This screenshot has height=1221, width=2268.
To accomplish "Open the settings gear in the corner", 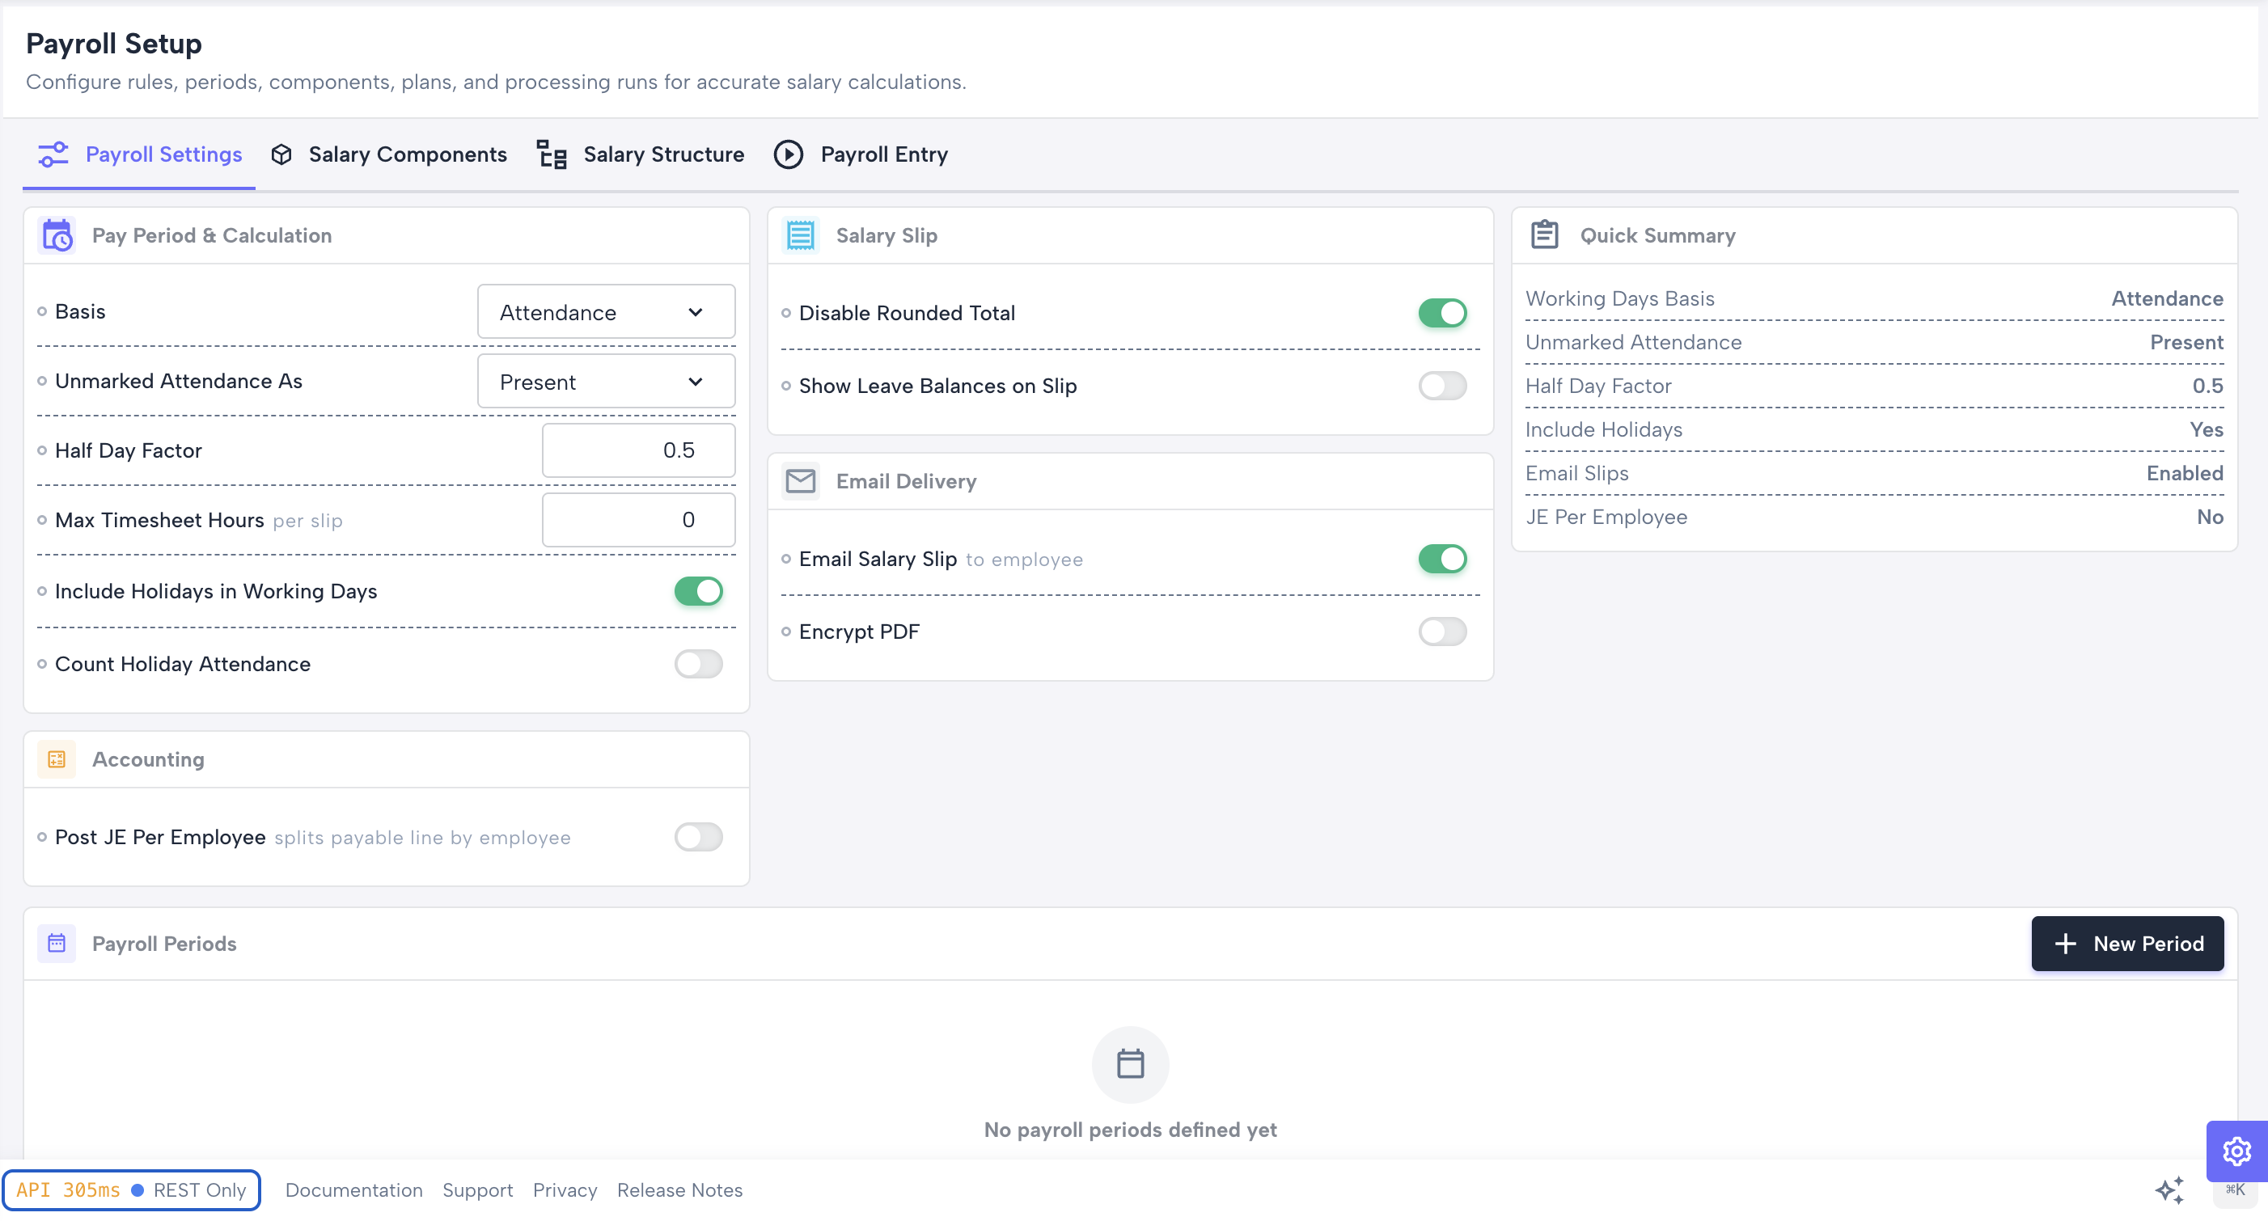I will tap(2236, 1150).
